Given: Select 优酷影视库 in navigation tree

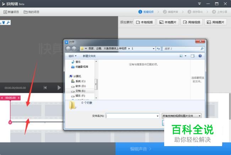Looking at the screenshot, I should 80,67.
